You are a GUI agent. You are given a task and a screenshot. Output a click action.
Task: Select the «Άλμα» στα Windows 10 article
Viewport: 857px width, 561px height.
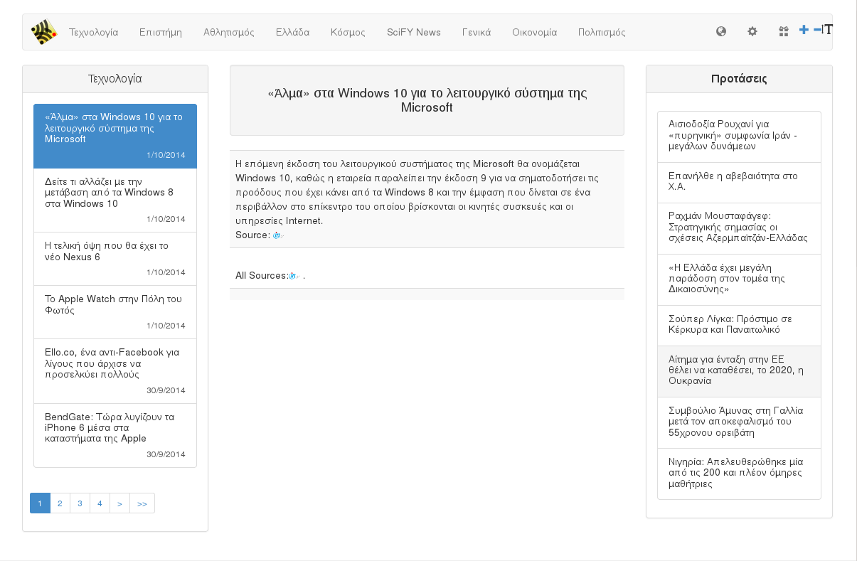coord(115,136)
